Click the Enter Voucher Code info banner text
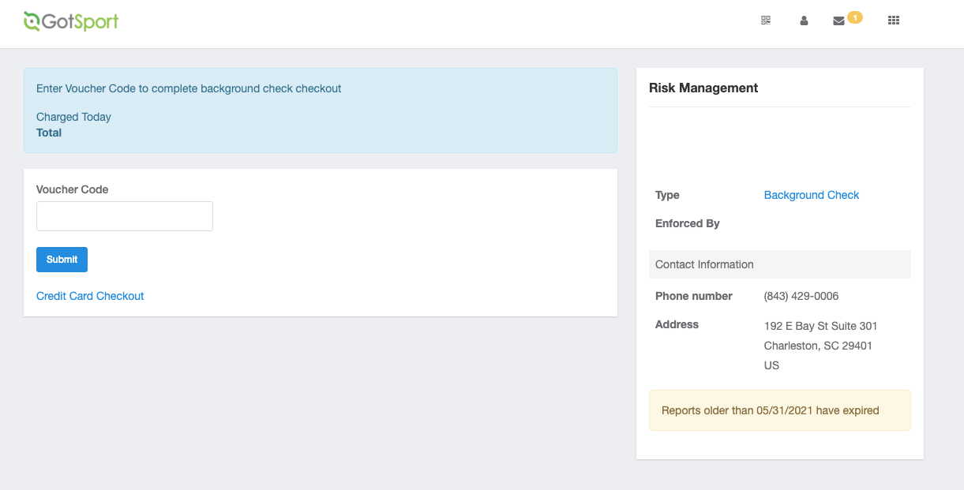The width and height of the screenshot is (964, 490). pyautogui.click(x=189, y=88)
